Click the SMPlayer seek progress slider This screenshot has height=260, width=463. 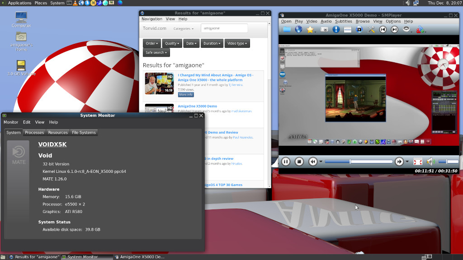click(359, 162)
